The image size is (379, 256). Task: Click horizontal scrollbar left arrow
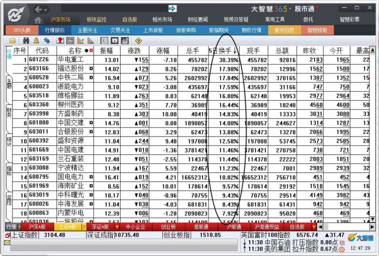coord(320,227)
